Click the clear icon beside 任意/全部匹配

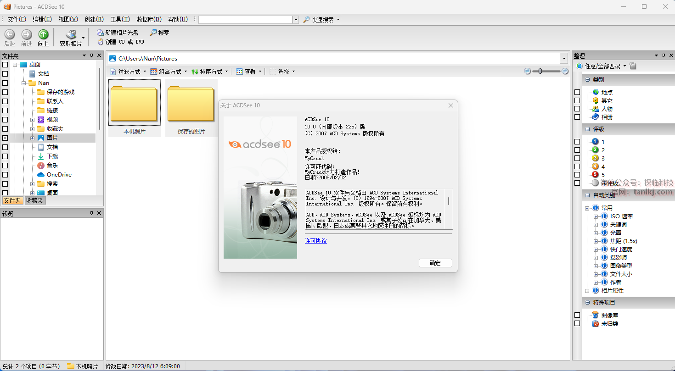tap(633, 66)
